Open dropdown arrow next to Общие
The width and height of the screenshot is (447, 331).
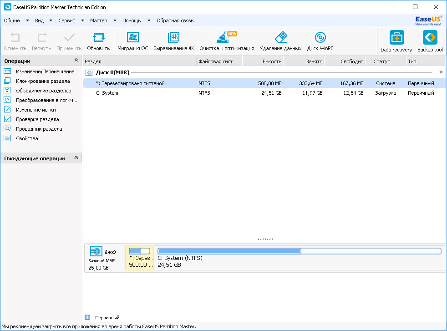pyautogui.click(x=27, y=20)
